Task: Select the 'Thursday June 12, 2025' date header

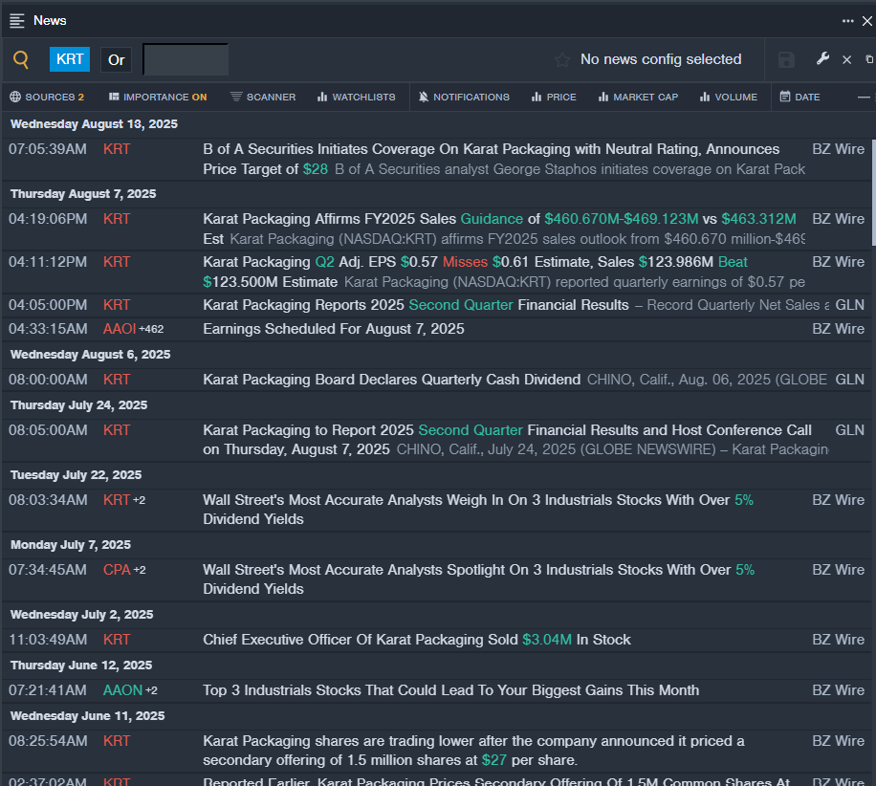Action: click(x=81, y=666)
